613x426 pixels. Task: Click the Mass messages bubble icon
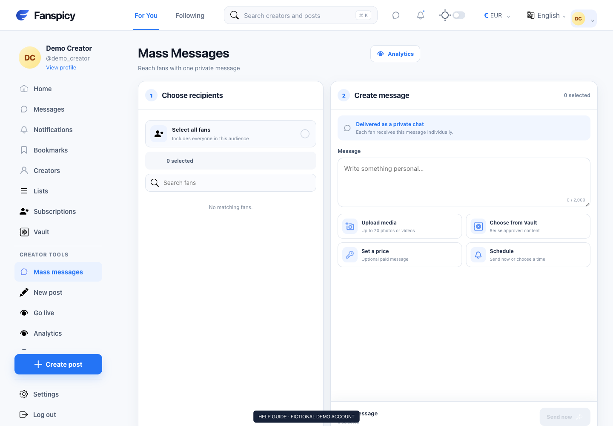[24, 272]
